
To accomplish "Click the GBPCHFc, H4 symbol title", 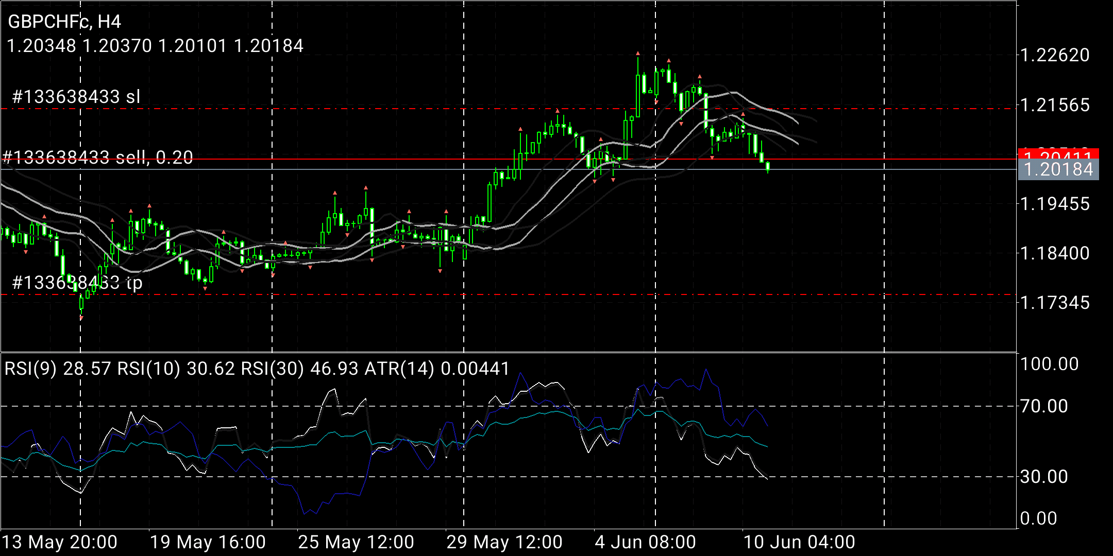I will click(x=64, y=22).
